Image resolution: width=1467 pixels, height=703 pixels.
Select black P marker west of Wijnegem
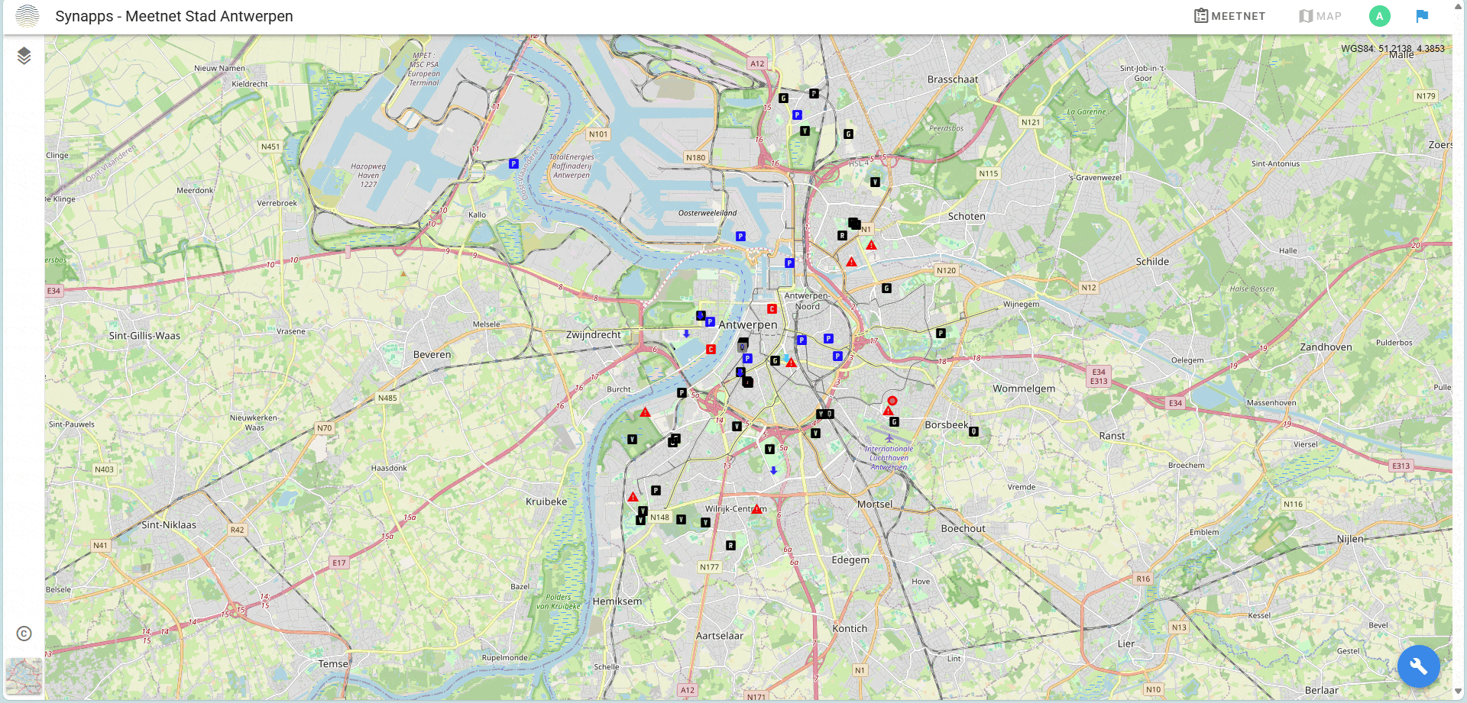[x=941, y=334]
